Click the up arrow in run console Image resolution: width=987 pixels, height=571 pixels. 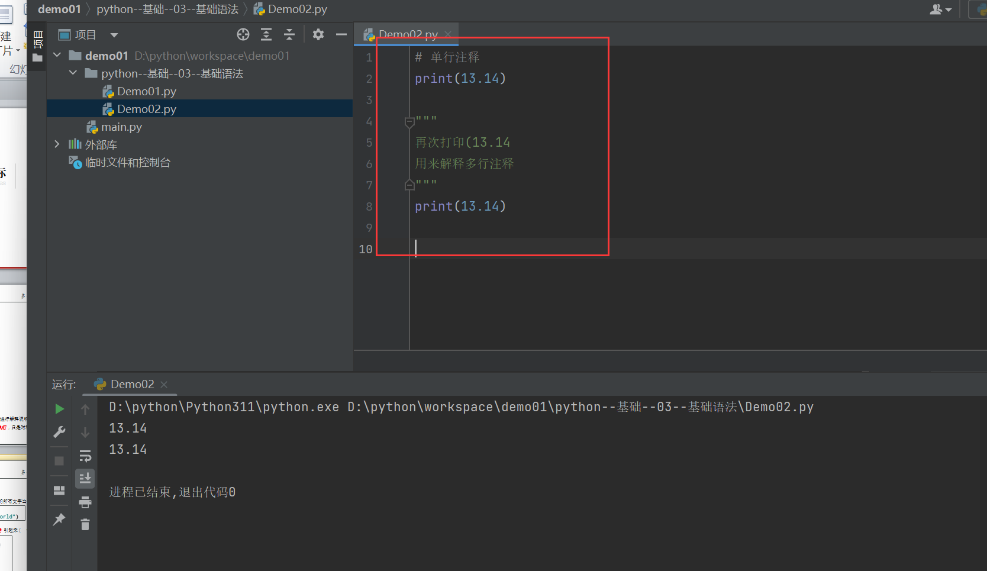[85, 409]
